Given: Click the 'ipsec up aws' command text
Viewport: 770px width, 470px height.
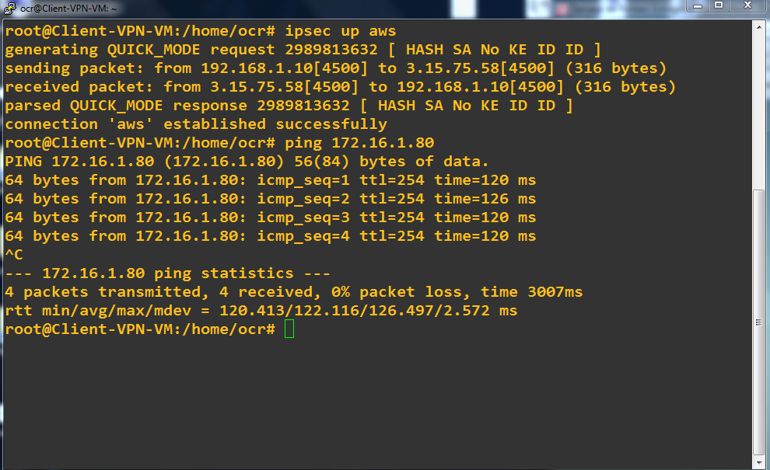Looking at the screenshot, I should 341,31.
